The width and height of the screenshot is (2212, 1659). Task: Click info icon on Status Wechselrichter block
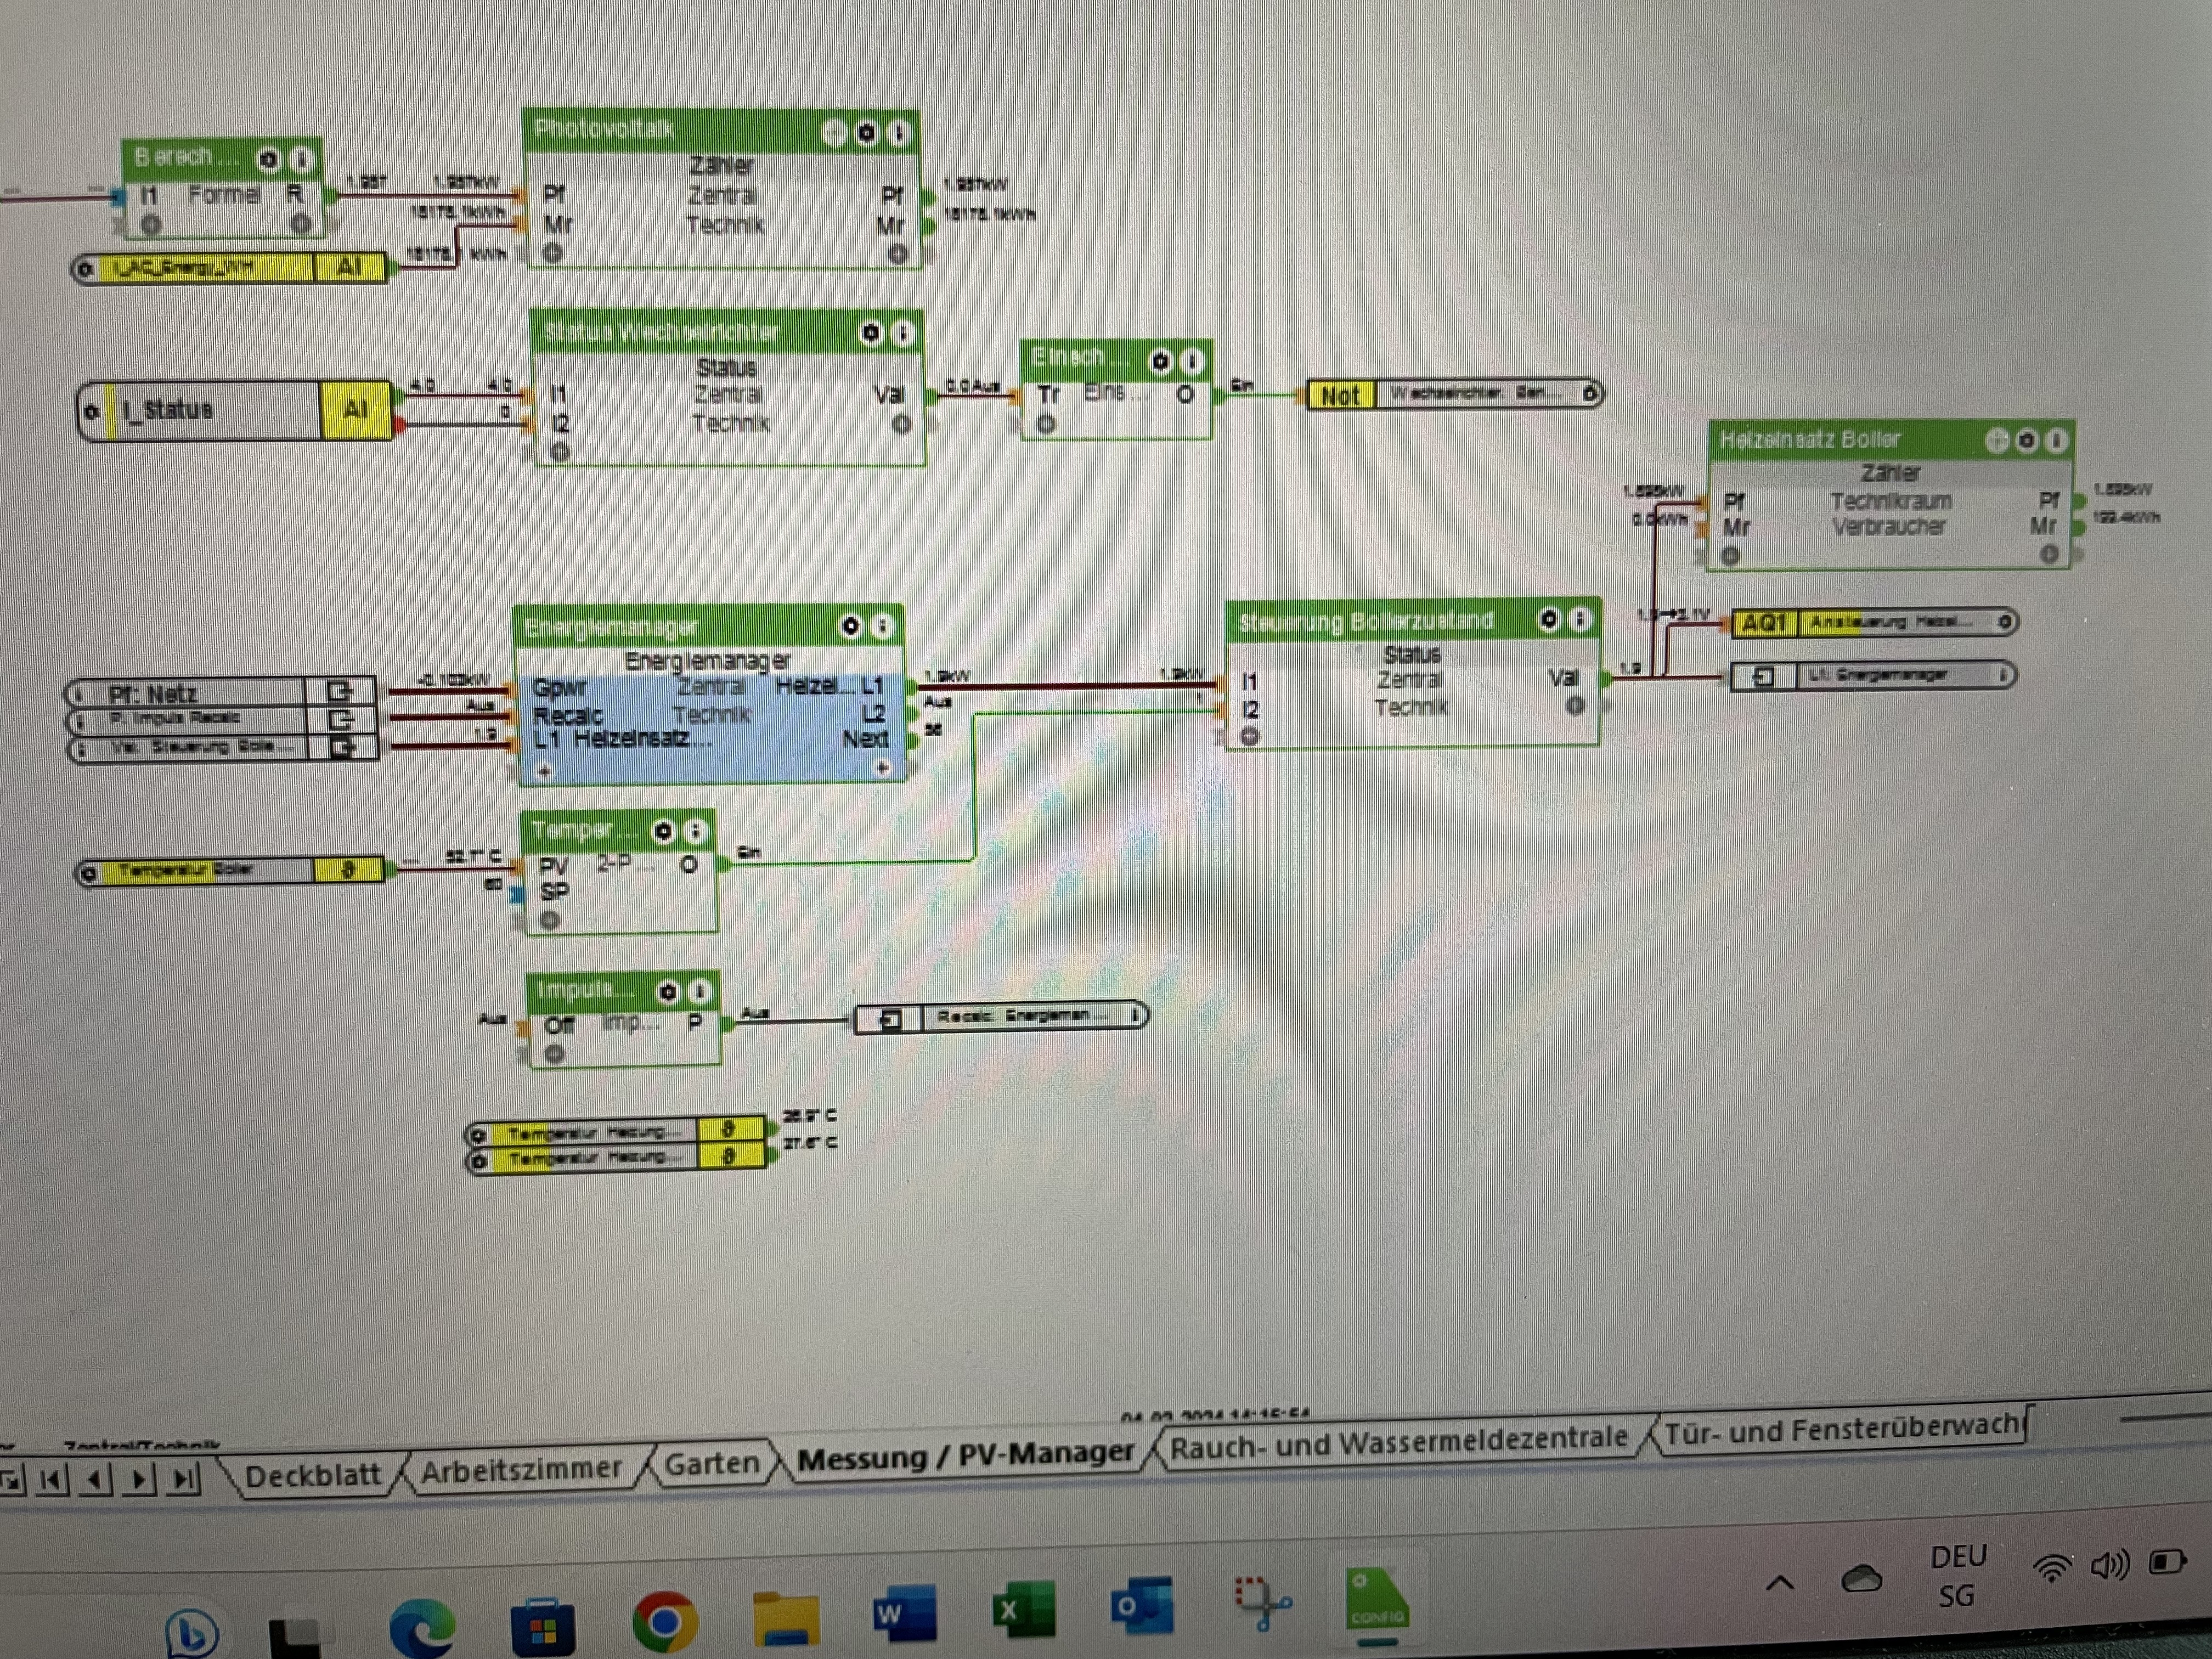(903, 333)
